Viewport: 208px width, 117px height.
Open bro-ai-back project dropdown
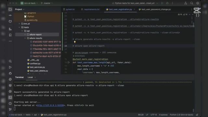[29, 3]
